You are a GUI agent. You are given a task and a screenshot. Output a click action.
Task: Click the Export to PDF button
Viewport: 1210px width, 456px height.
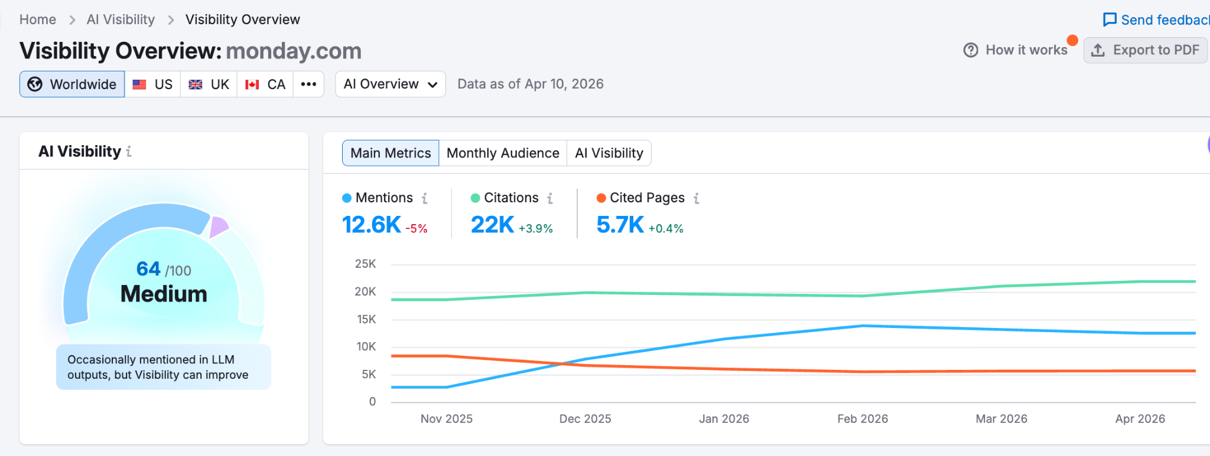pyautogui.click(x=1145, y=50)
